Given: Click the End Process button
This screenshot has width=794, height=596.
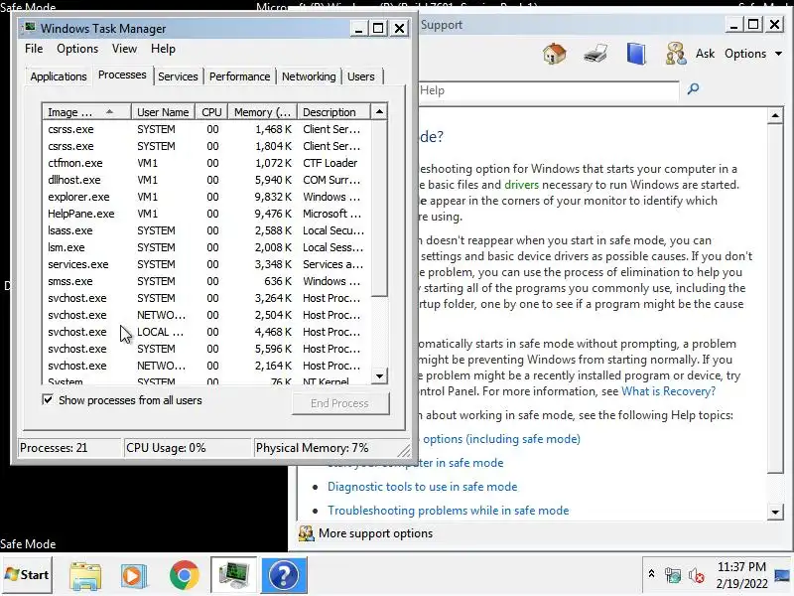Looking at the screenshot, I should (x=339, y=403).
